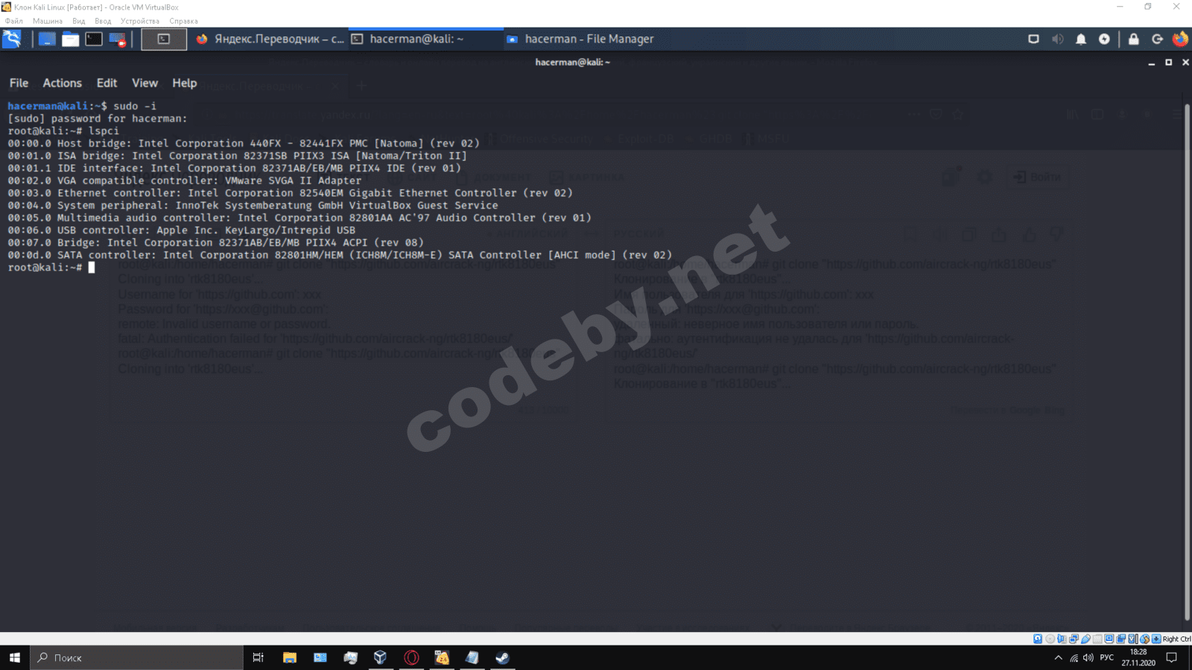Viewport: 1192px width, 670px height.
Task: Click the Kali panel volume icon
Action: point(1057,39)
